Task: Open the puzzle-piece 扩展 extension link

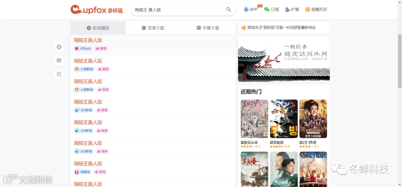Action: (x=292, y=10)
